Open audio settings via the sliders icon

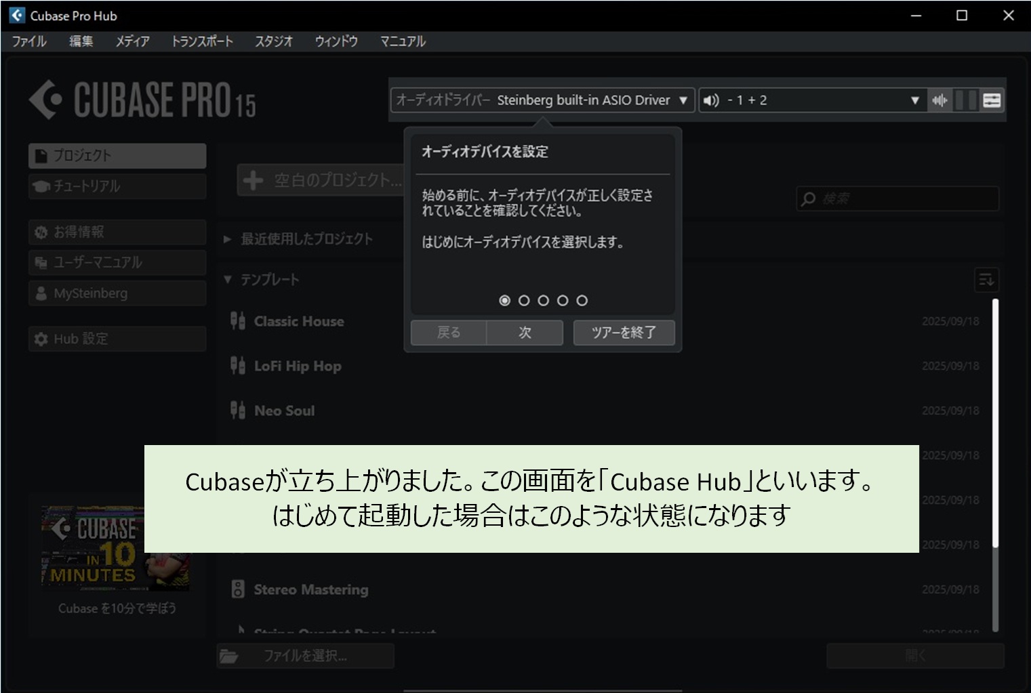point(992,100)
